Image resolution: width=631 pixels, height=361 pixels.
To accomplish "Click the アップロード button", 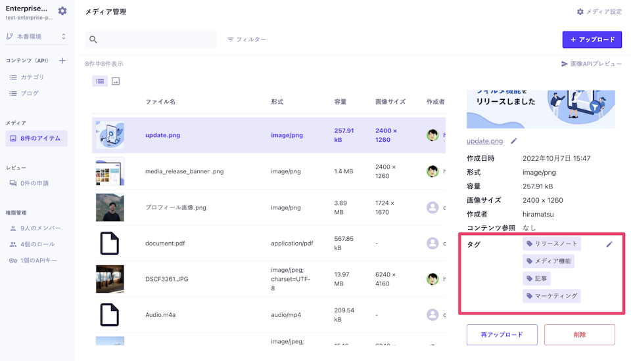I will click(592, 39).
